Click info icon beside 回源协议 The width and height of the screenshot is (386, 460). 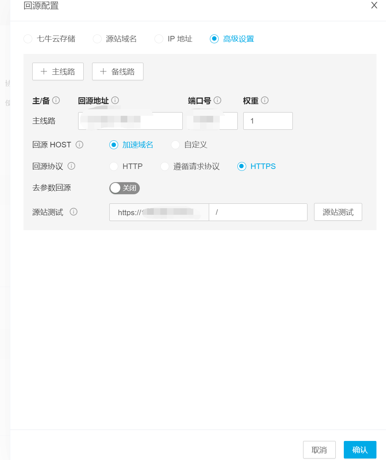(72, 166)
